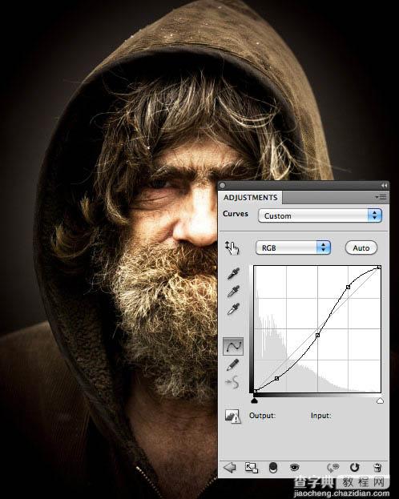This screenshot has width=399, height=499.
Task: Open the Adjustments panel flyout menu
Action: tap(381, 197)
